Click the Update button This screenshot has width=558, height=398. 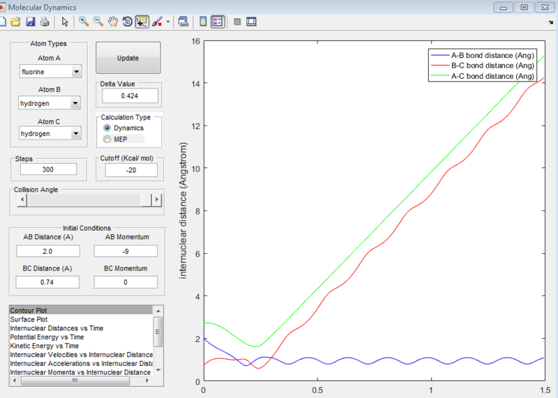coord(128,58)
